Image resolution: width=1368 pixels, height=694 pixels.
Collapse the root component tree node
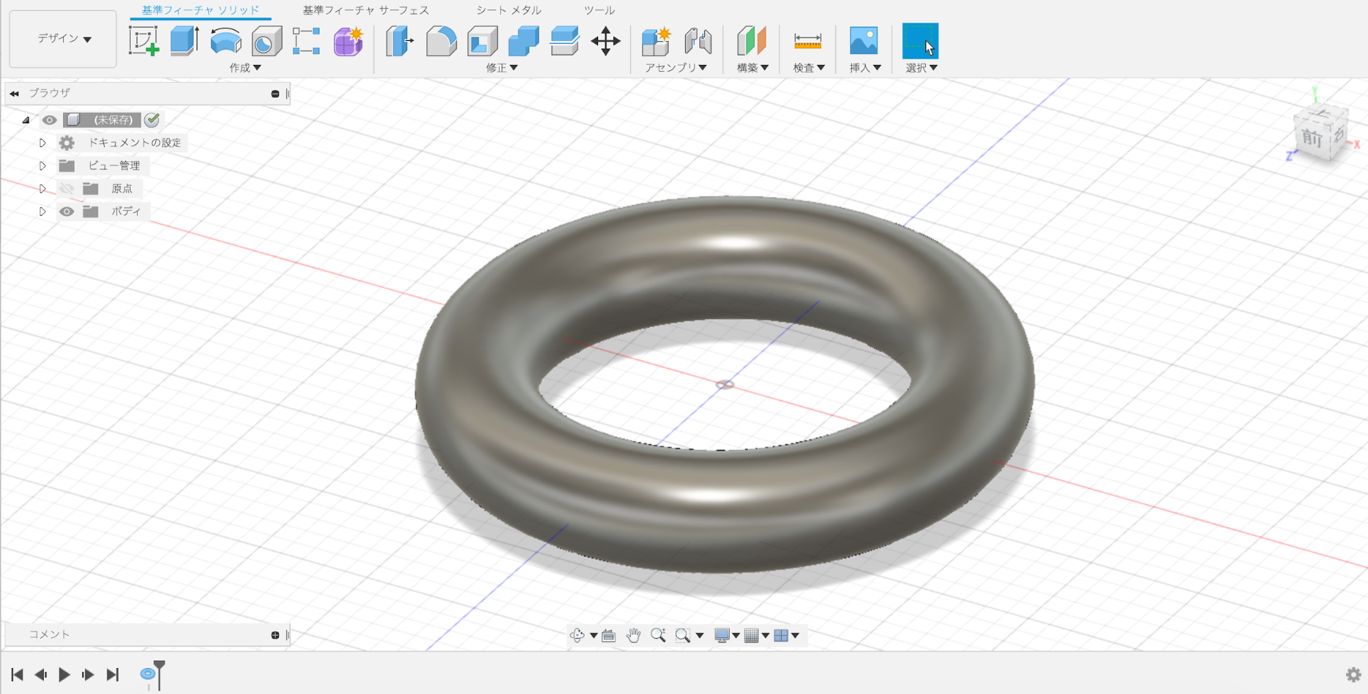coord(26,120)
